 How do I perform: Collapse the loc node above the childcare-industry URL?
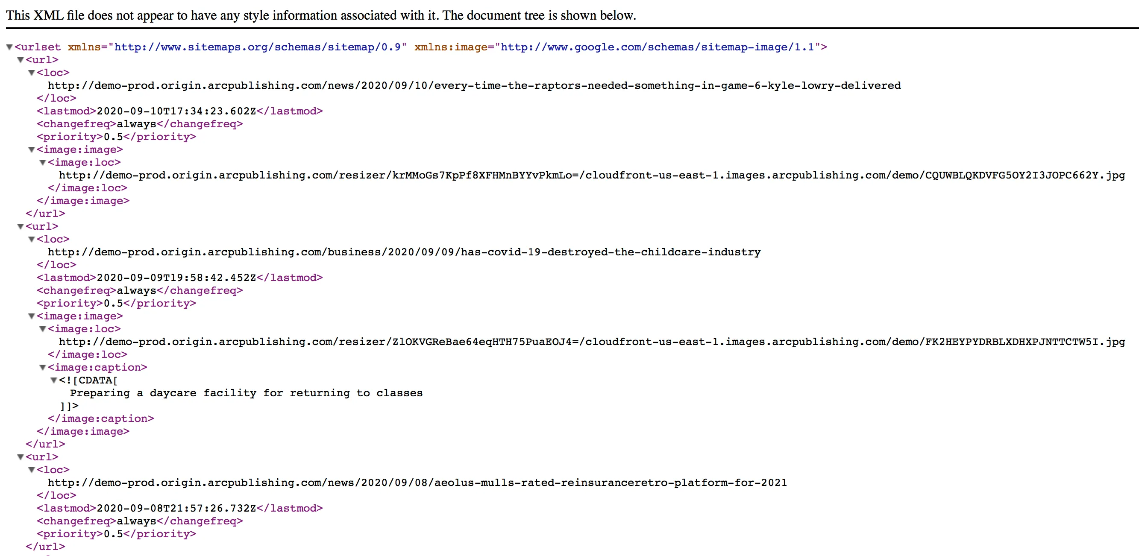(x=31, y=239)
